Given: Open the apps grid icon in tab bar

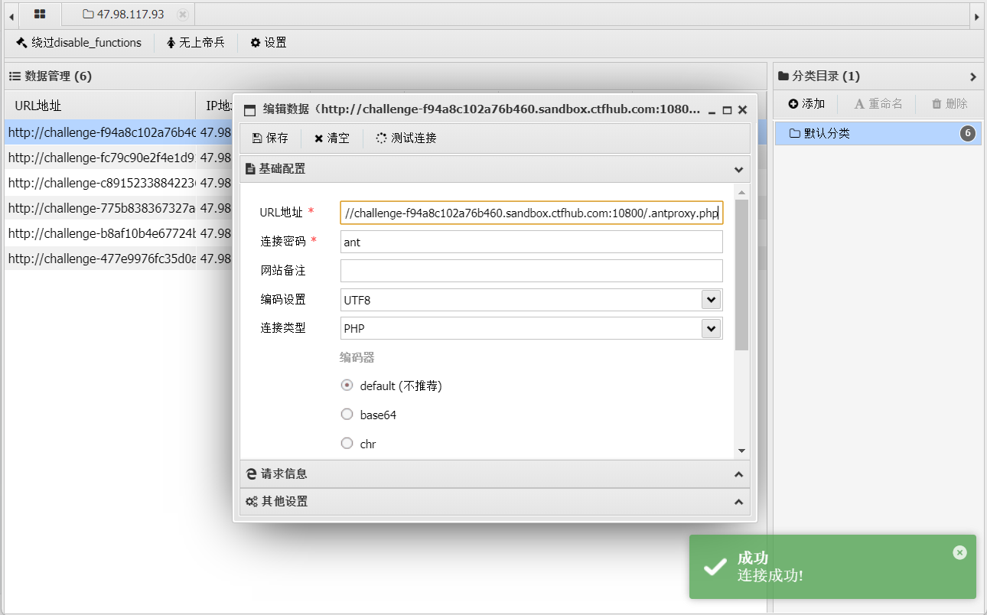Looking at the screenshot, I should coord(40,15).
